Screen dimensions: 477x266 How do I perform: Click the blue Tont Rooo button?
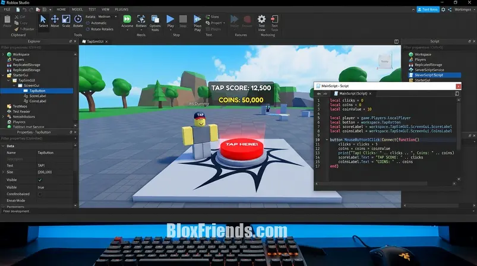click(x=428, y=9)
